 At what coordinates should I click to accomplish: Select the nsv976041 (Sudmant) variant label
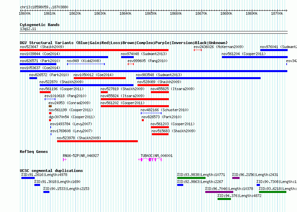pos(278,47)
